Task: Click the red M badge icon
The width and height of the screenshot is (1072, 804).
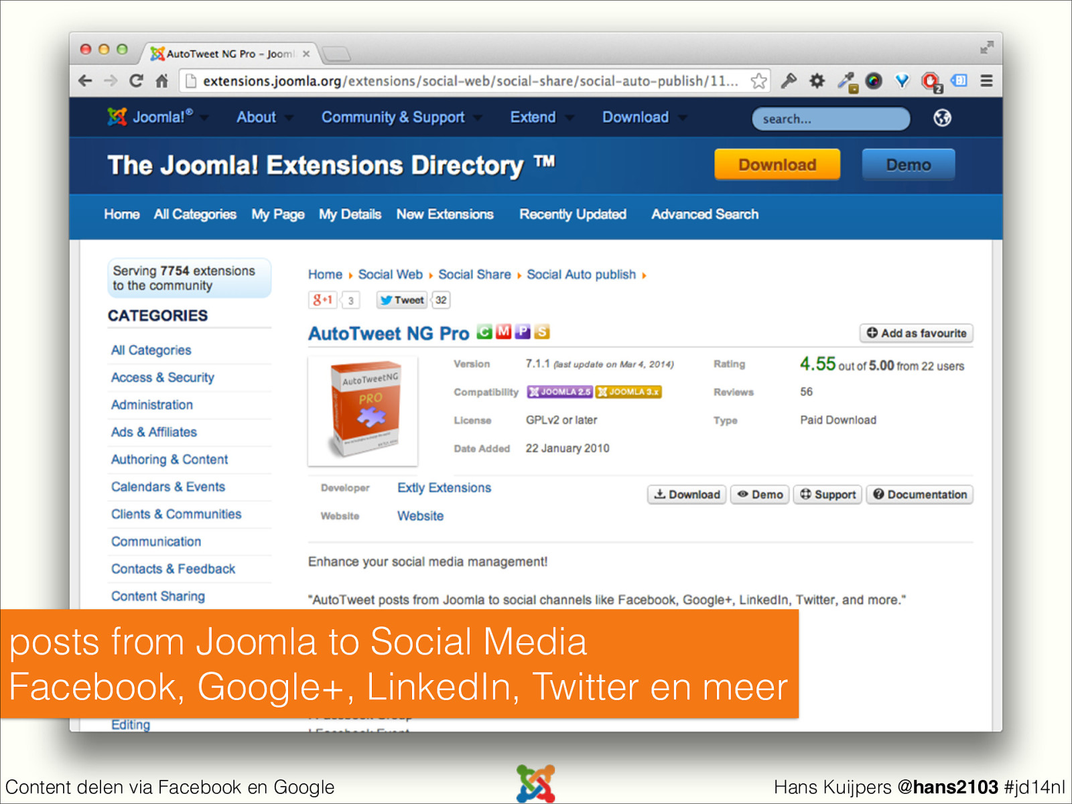Action: (503, 332)
